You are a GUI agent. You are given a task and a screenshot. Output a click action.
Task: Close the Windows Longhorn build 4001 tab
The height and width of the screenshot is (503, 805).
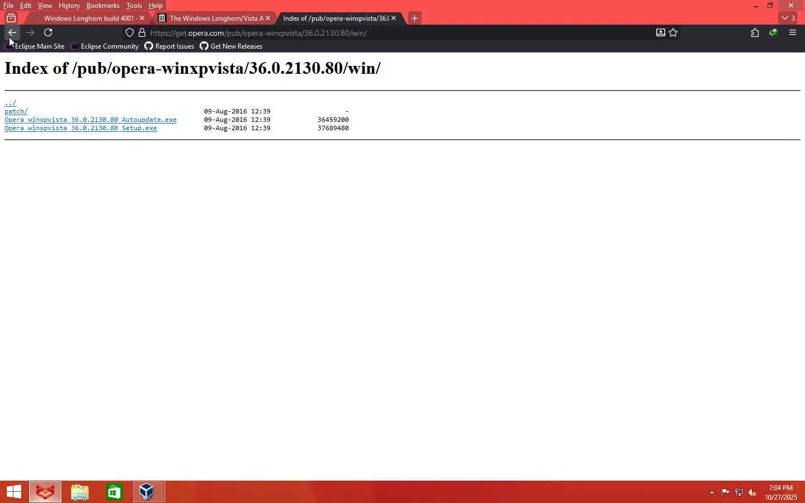point(142,18)
